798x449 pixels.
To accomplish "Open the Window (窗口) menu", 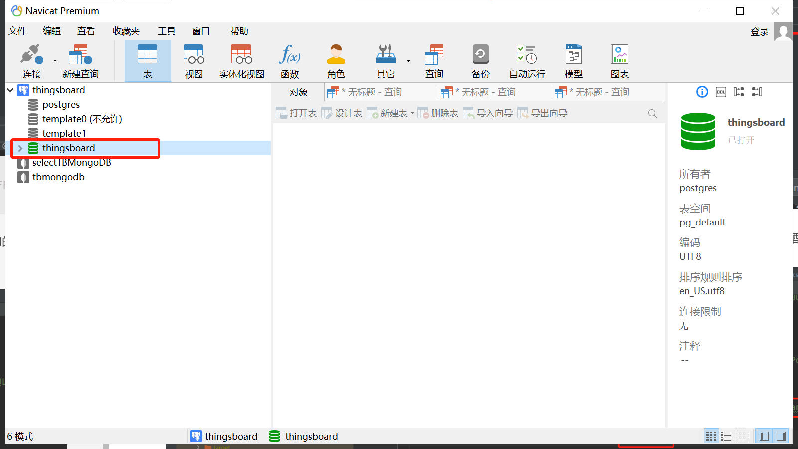I will click(201, 31).
